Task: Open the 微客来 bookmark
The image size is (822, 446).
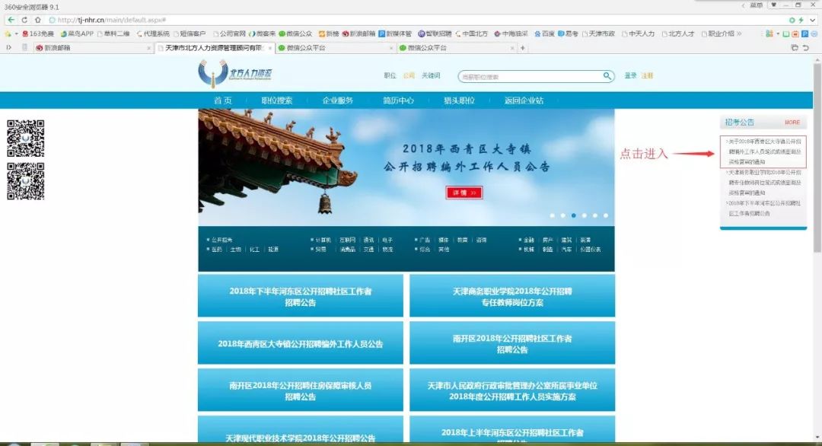Action: point(262,33)
